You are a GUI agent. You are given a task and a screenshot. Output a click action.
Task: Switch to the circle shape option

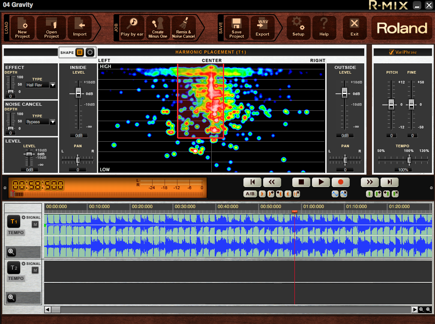pos(90,52)
